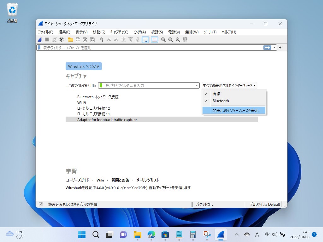Toggle packet list colorization
The width and height of the screenshot is (323, 242).
(154, 40)
